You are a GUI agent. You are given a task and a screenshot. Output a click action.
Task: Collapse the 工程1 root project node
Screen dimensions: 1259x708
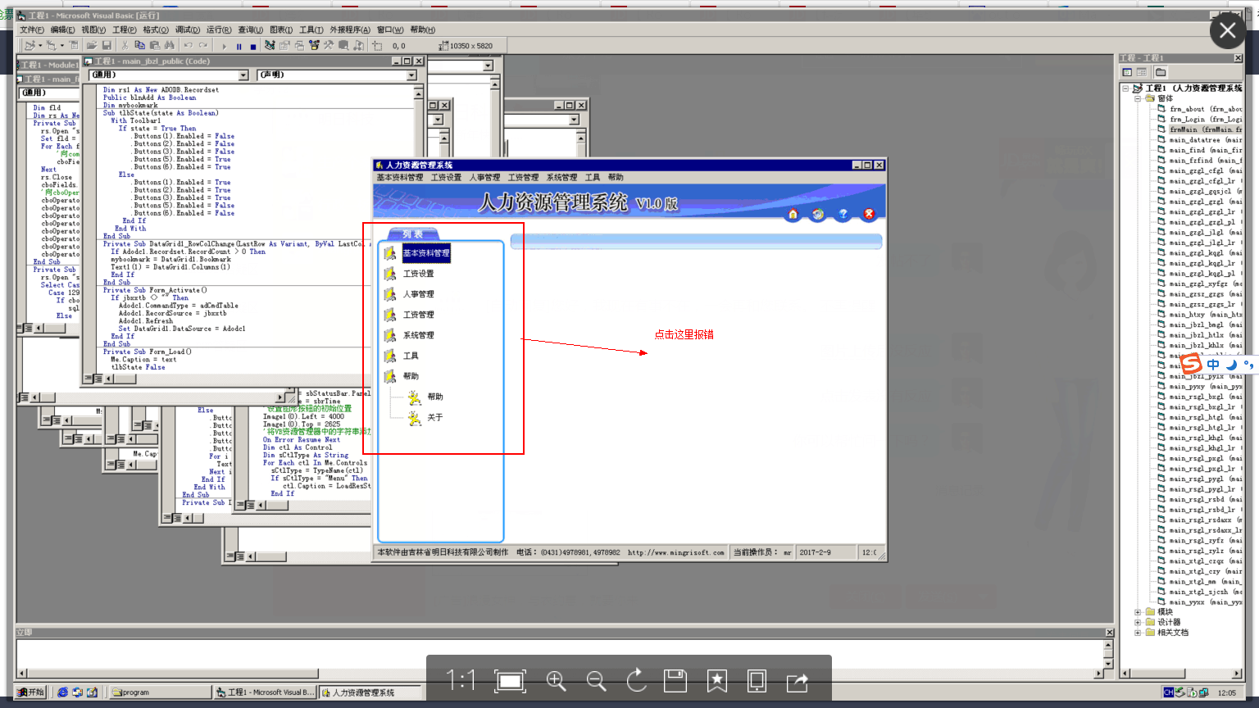click(1126, 88)
